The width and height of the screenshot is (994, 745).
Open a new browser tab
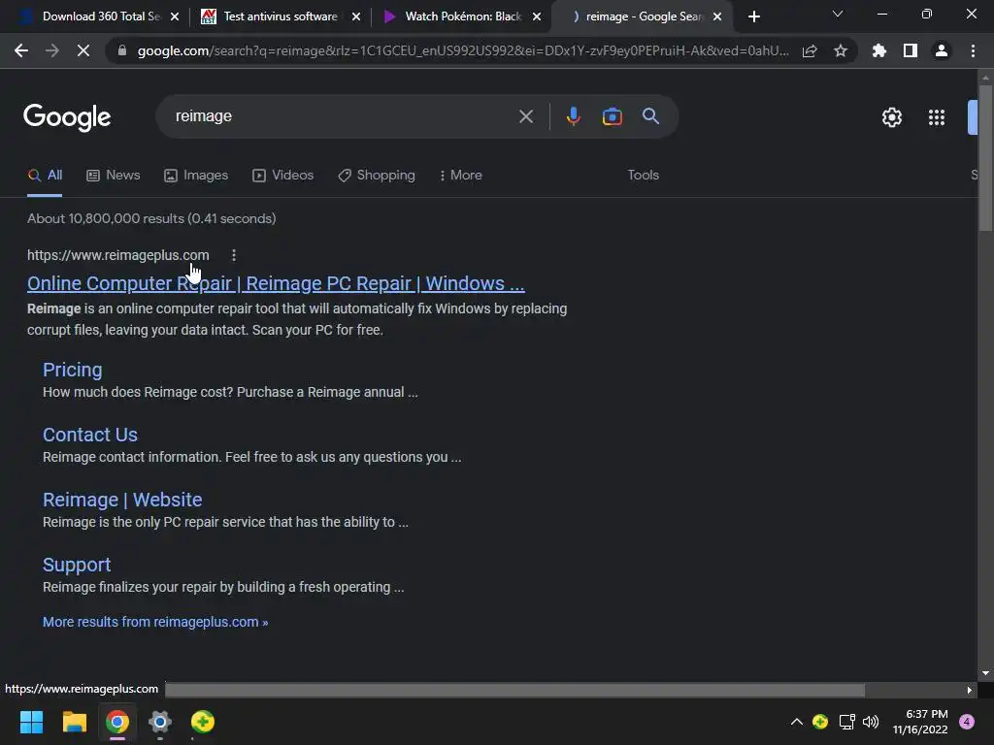coord(753,16)
